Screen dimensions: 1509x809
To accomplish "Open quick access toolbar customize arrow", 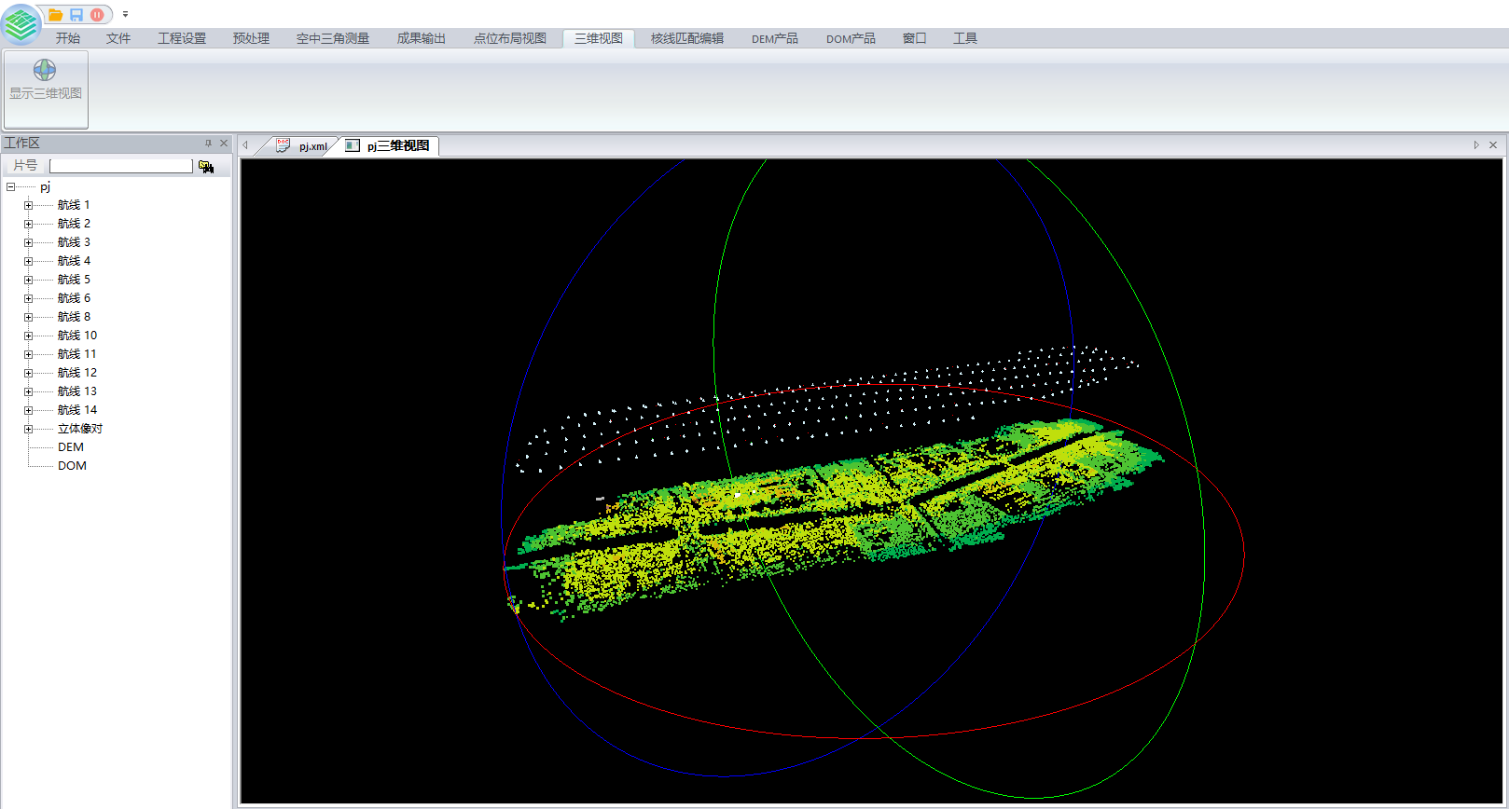I will click(x=125, y=15).
